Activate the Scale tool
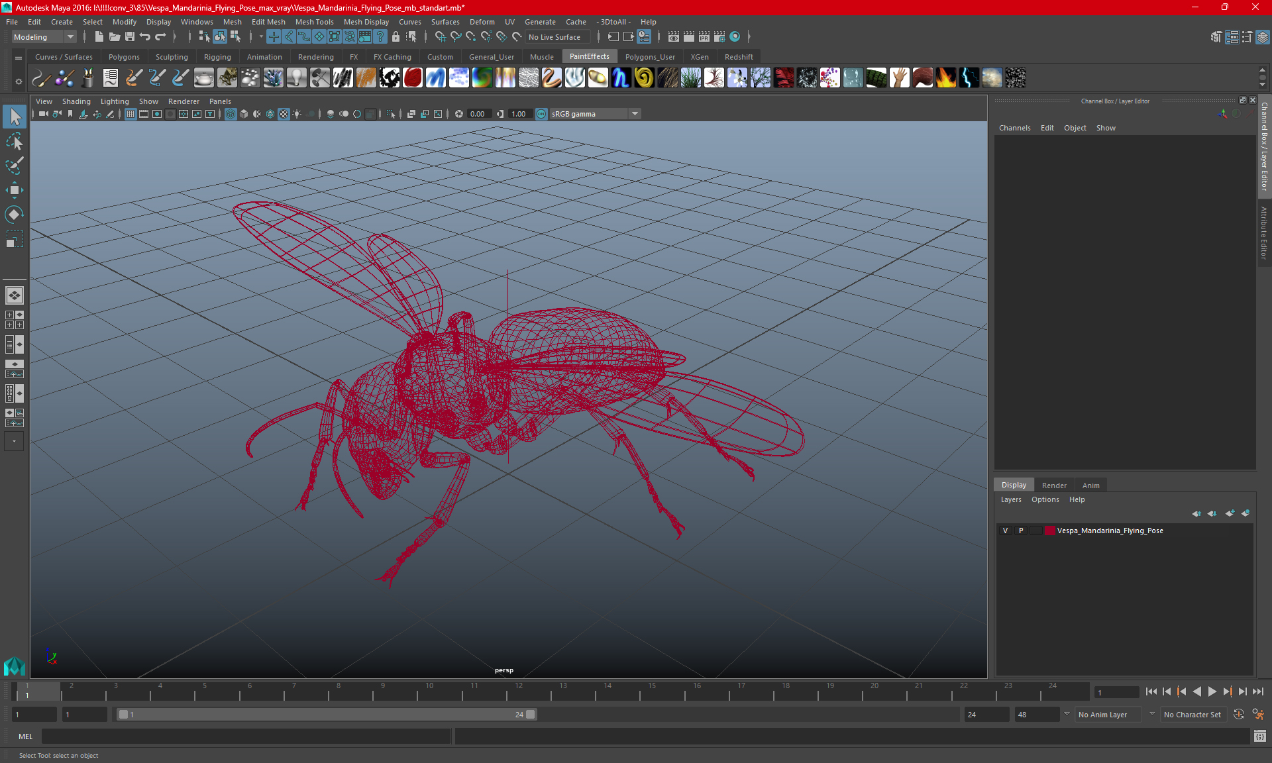This screenshot has width=1272, height=763. point(14,238)
